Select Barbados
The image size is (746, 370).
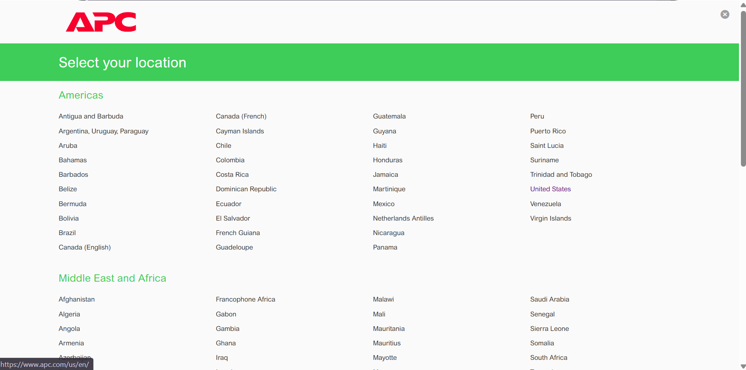pyautogui.click(x=73, y=174)
